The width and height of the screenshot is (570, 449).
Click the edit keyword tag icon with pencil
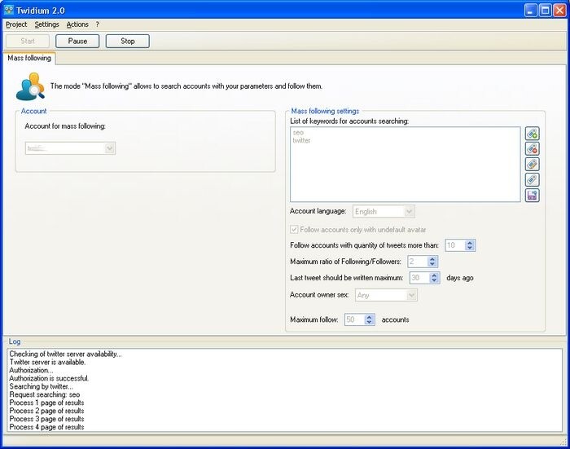pyautogui.click(x=533, y=164)
